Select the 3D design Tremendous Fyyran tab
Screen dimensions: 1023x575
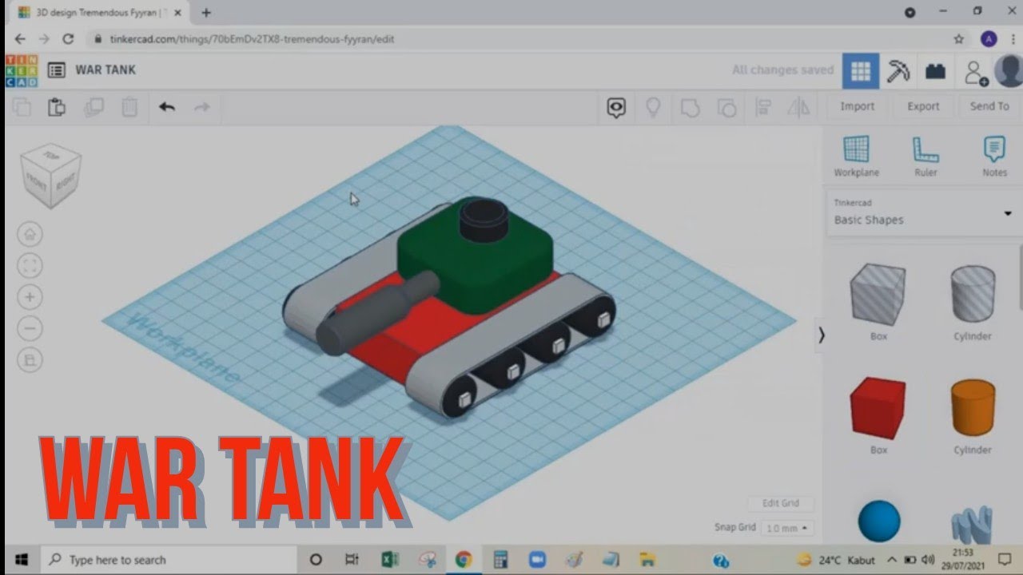pos(101,13)
